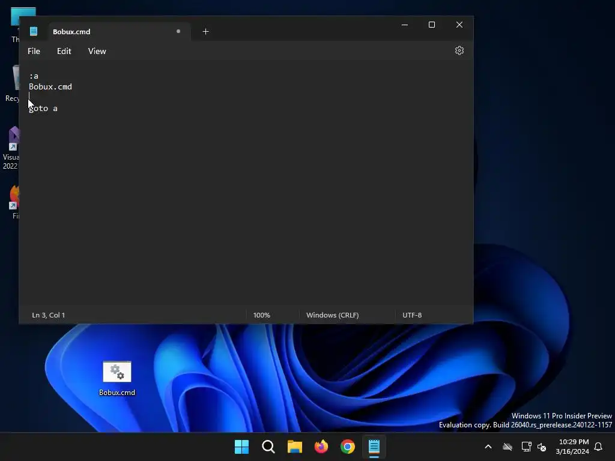Image resolution: width=615 pixels, height=461 pixels.
Task: Launch Firefox from the taskbar
Action: coord(321,447)
